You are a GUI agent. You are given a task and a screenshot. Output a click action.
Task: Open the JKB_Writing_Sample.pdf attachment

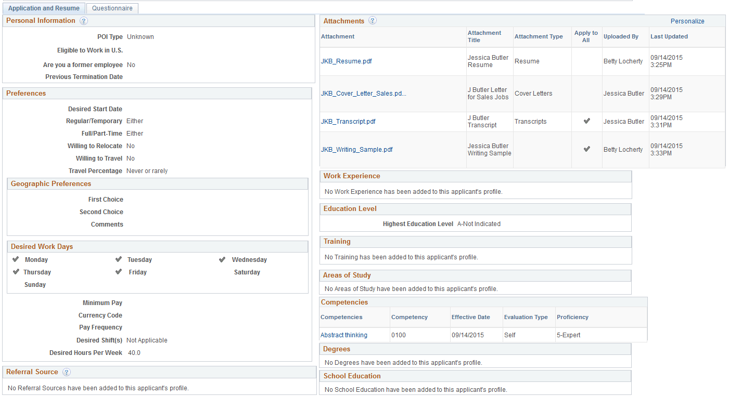357,149
